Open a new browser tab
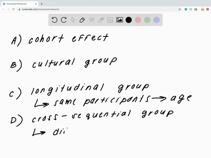The width and height of the screenshot is (211, 158). (x=42, y=4)
